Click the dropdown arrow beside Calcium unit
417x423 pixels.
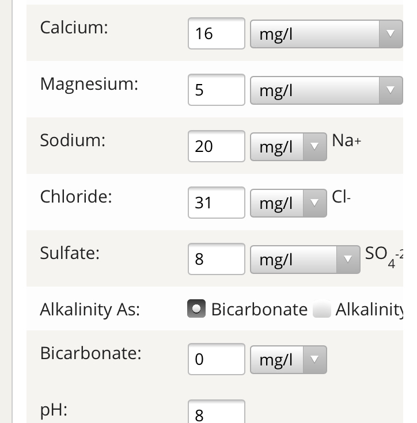coord(391,33)
